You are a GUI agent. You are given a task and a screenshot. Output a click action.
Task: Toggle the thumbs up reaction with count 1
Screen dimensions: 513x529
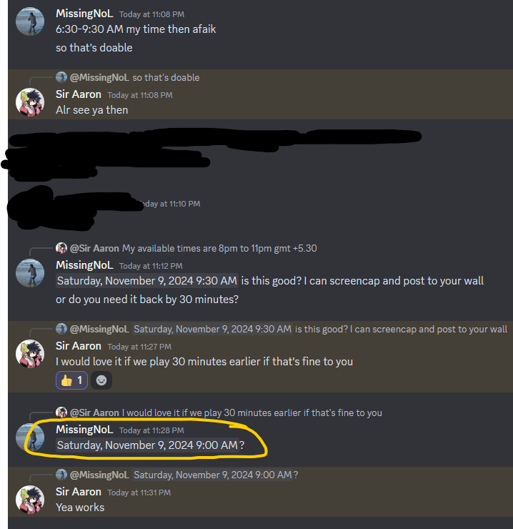point(72,380)
